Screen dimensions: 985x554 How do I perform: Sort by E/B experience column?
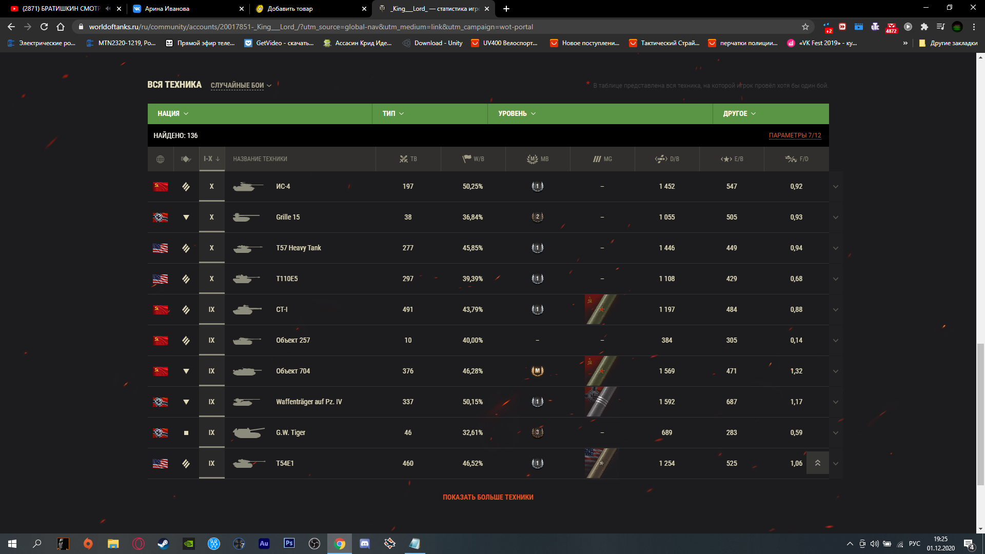pos(732,159)
